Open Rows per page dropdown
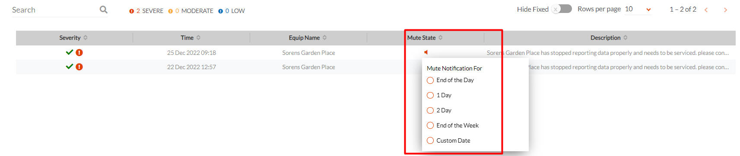The image size is (740, 156). pos(638,10)
